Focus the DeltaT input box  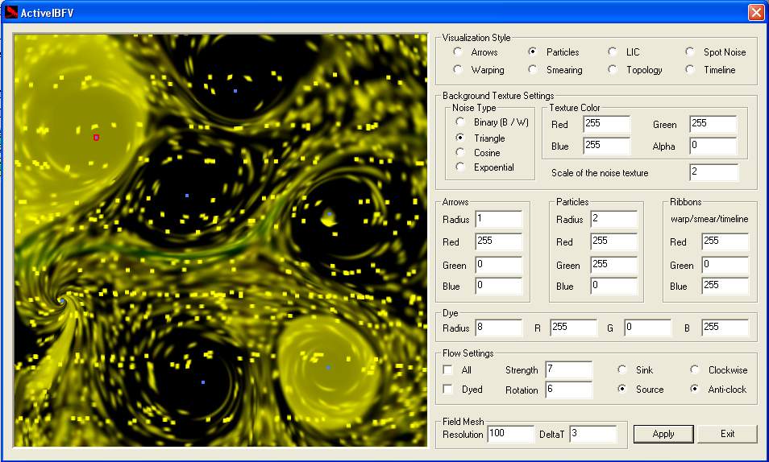(x=592, y=435)
